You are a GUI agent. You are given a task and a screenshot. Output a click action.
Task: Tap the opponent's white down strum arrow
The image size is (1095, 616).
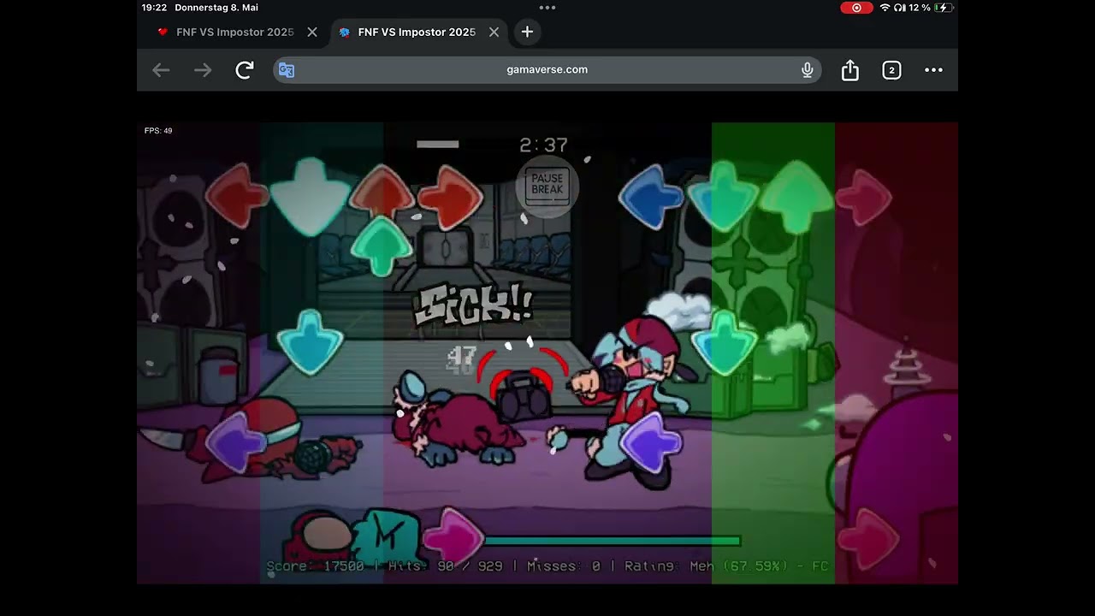pos(309,197)
